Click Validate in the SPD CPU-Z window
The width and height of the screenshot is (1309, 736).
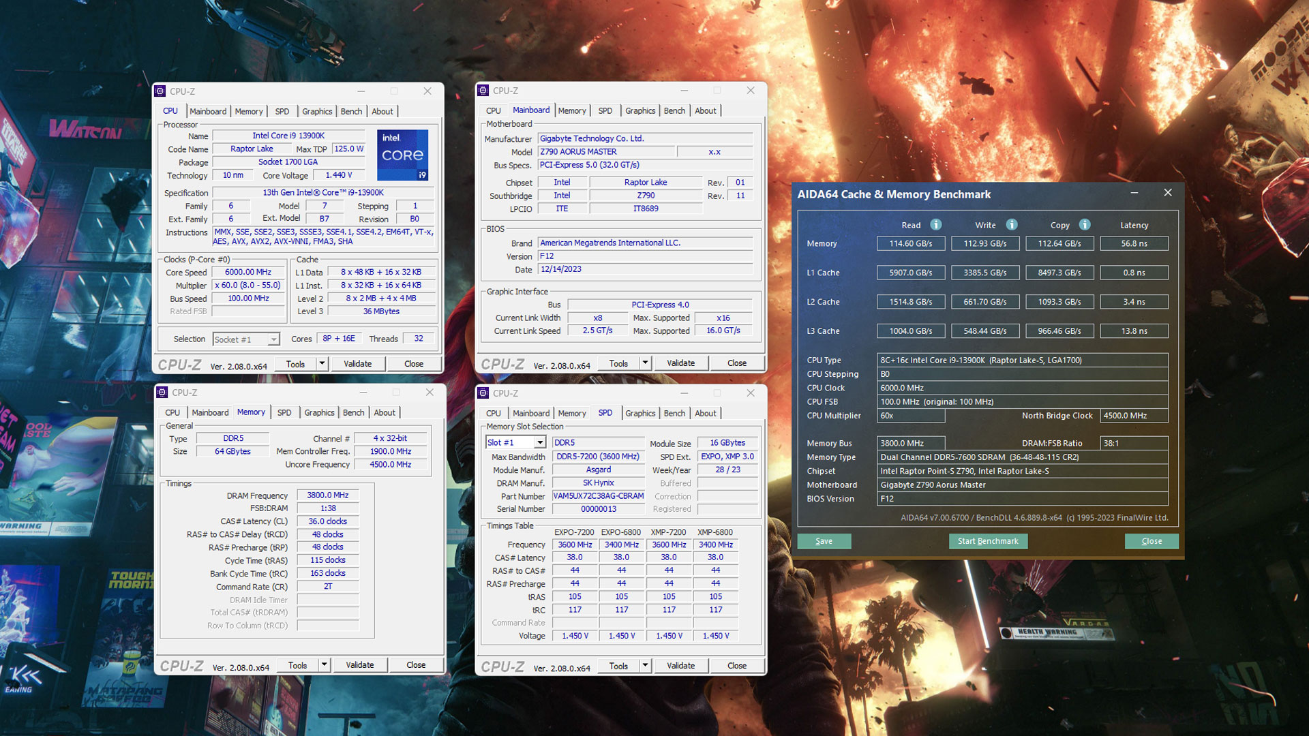click(x=681, y=666)
